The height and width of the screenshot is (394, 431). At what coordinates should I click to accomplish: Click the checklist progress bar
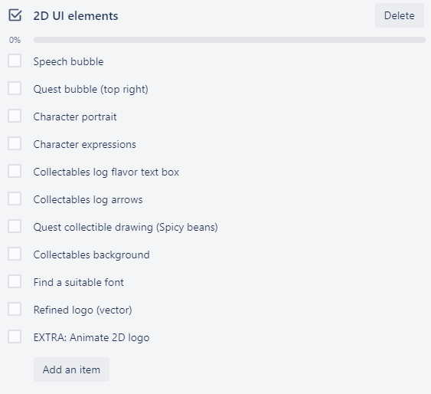click(x=230, y=40)
